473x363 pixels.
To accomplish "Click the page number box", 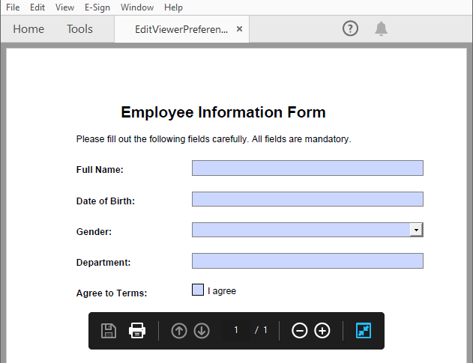I will point(236,330).
